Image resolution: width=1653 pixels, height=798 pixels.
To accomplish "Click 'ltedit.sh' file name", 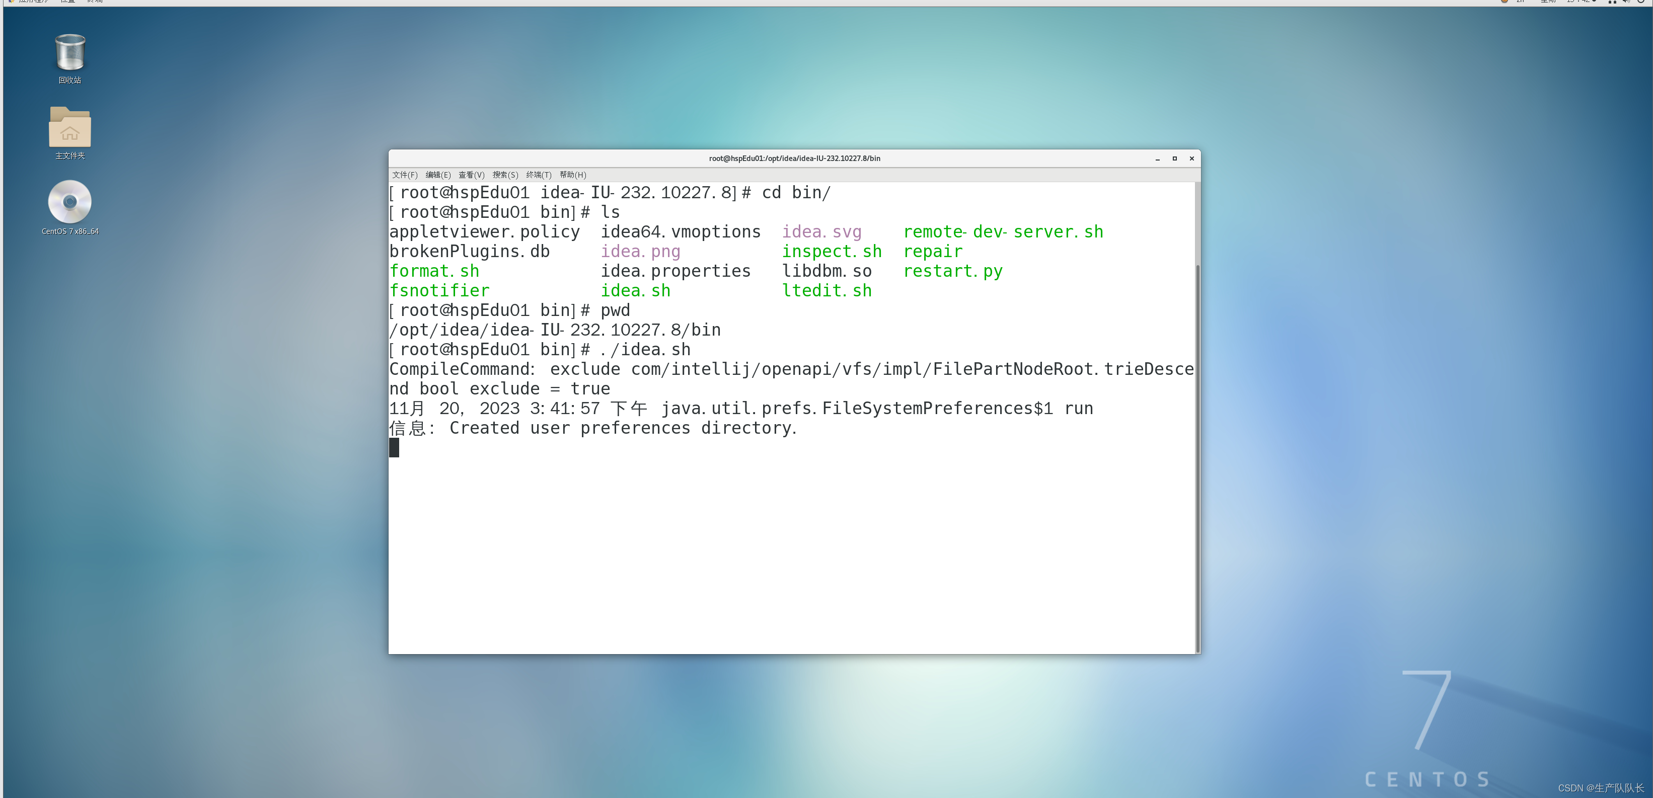I will (826, 291).
